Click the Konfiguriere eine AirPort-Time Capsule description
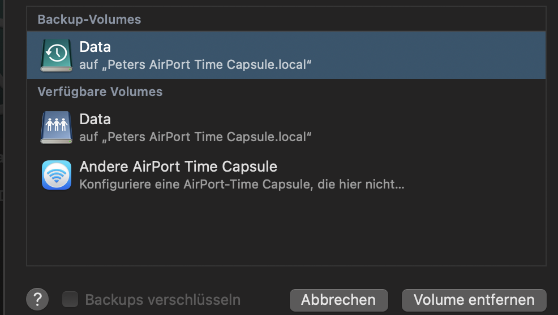 coord(242,184)
